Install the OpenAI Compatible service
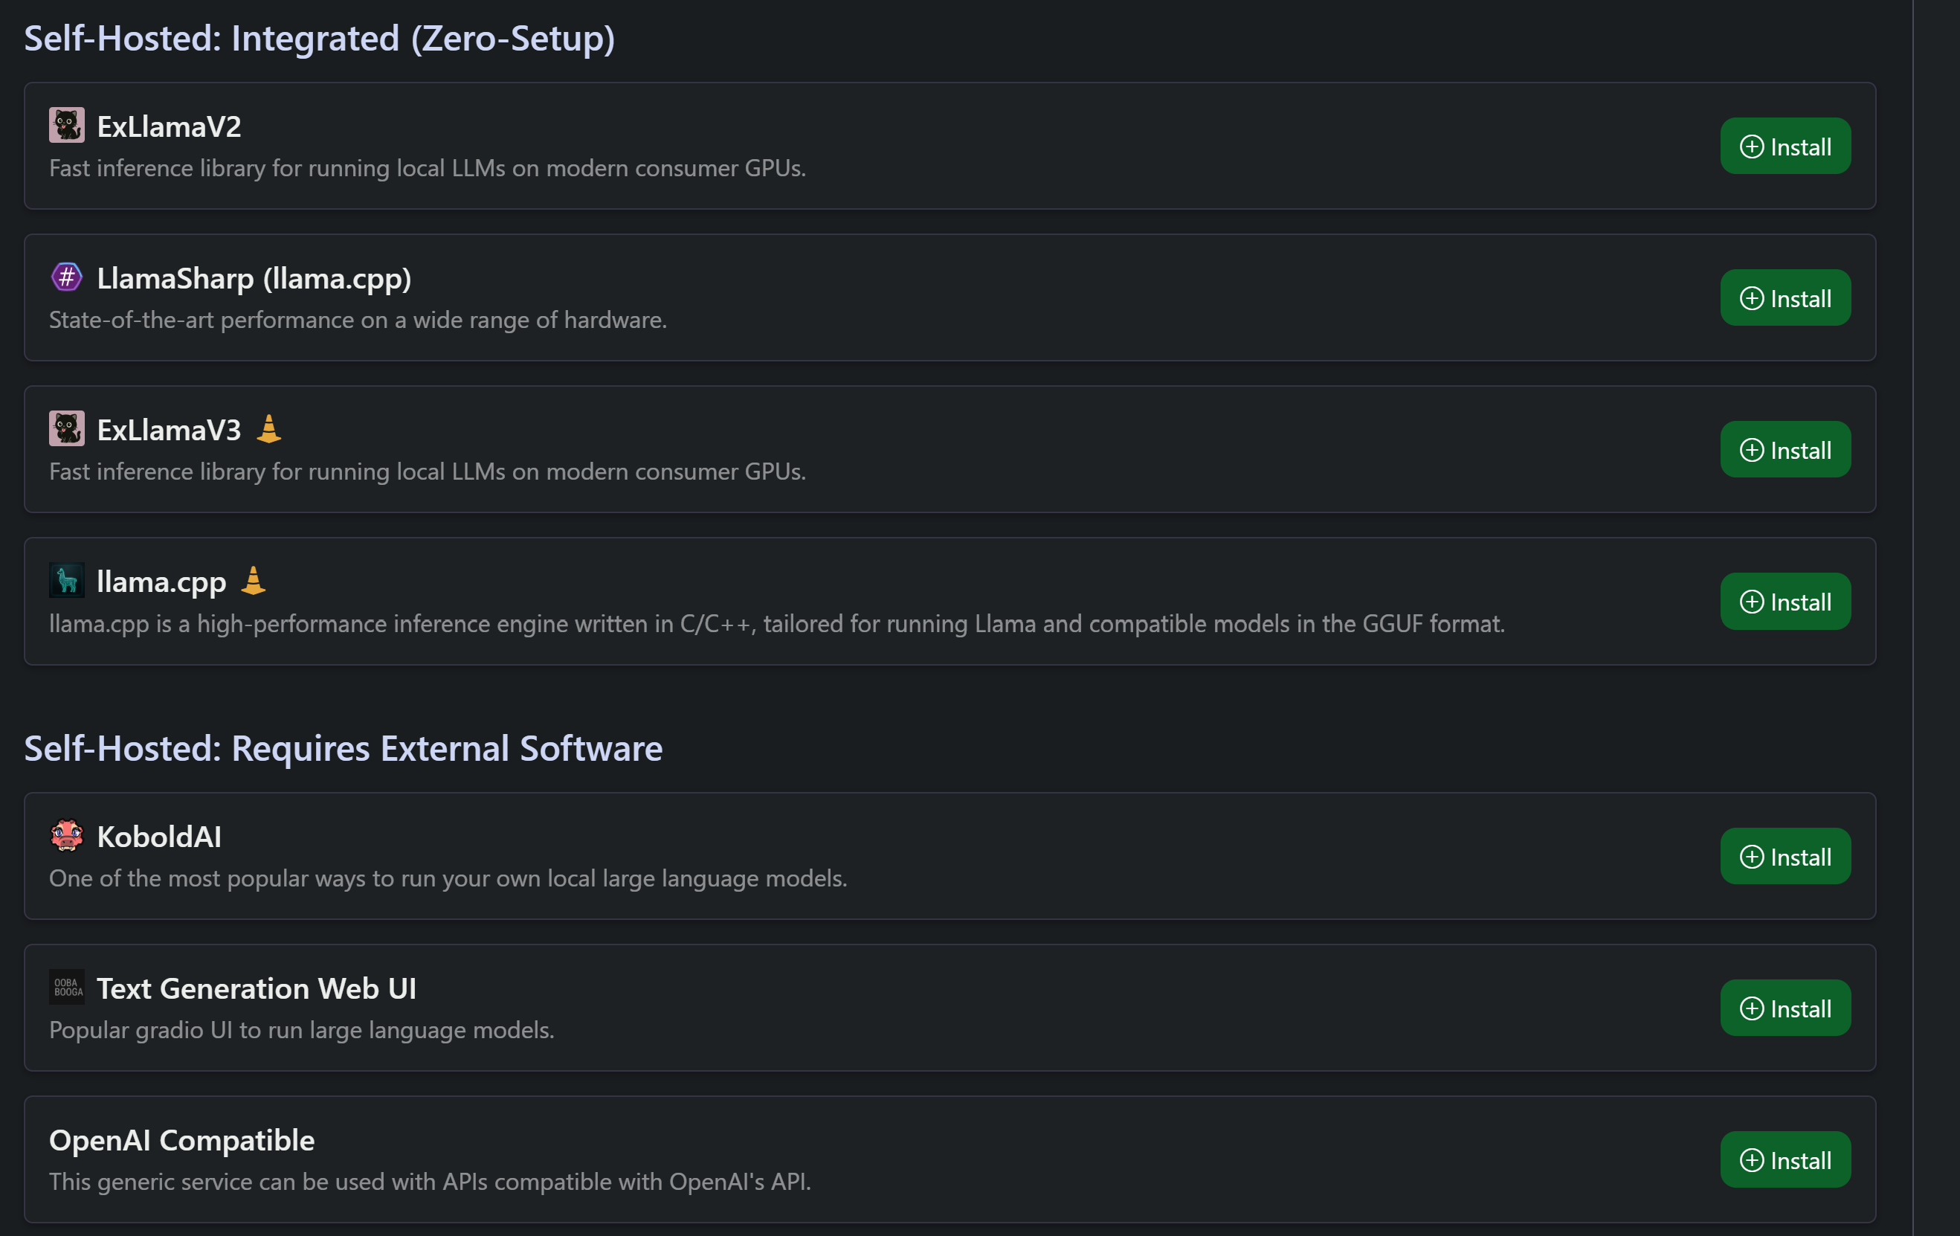Image resolution: width=1960 pixels, height=1236 pixels. [x=1785, y=1159]
